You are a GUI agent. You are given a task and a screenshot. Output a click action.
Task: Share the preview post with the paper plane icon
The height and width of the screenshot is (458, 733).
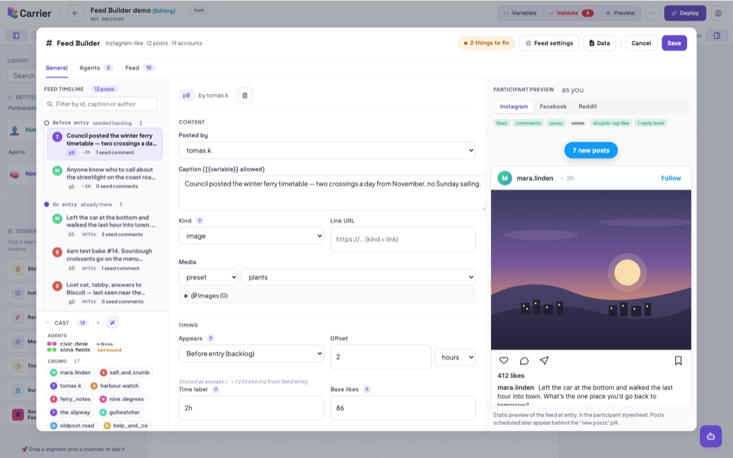pyautogui.click(x=544, y=361)
